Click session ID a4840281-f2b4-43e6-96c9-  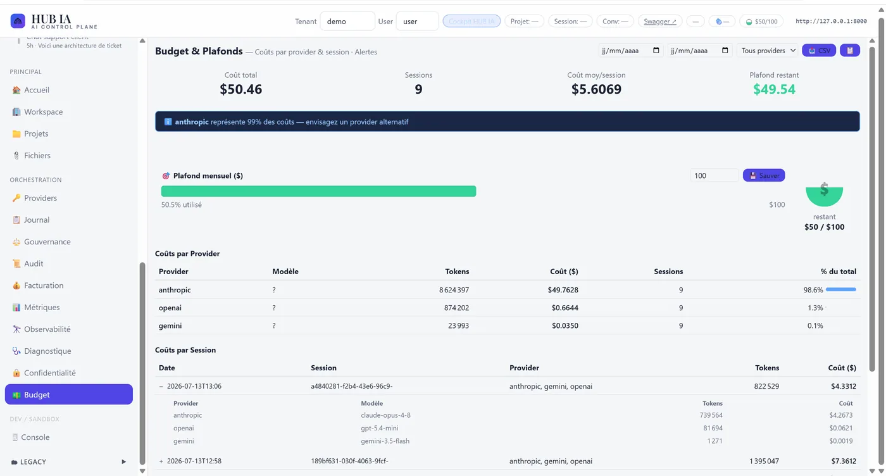click(352, 386)
